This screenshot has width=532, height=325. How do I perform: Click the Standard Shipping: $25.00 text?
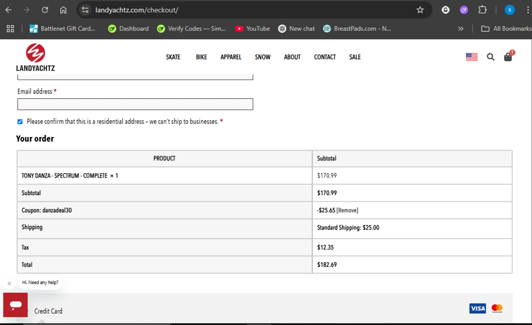348,228
